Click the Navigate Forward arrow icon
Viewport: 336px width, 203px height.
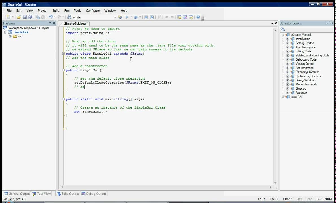(x=172, y=17)
